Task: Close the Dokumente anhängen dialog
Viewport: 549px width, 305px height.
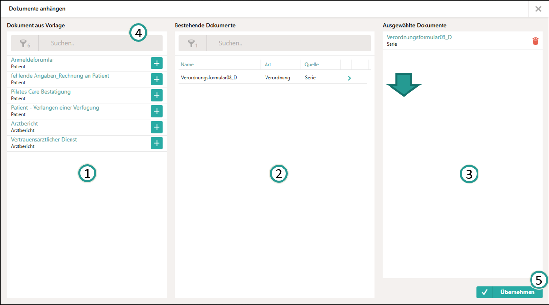Action: [538, 9]
